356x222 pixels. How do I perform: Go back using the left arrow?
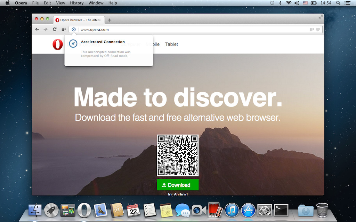click(37, 29)
